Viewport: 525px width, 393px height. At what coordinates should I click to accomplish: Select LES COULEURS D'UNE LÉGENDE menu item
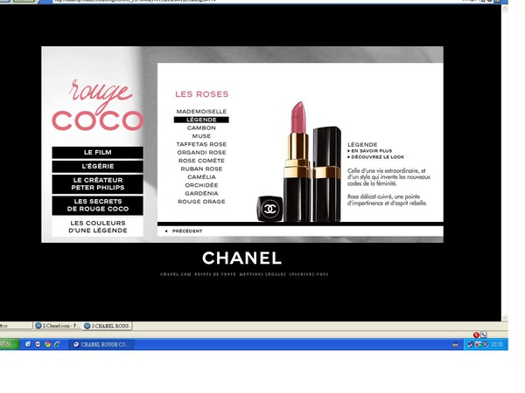tap(97, 226)
